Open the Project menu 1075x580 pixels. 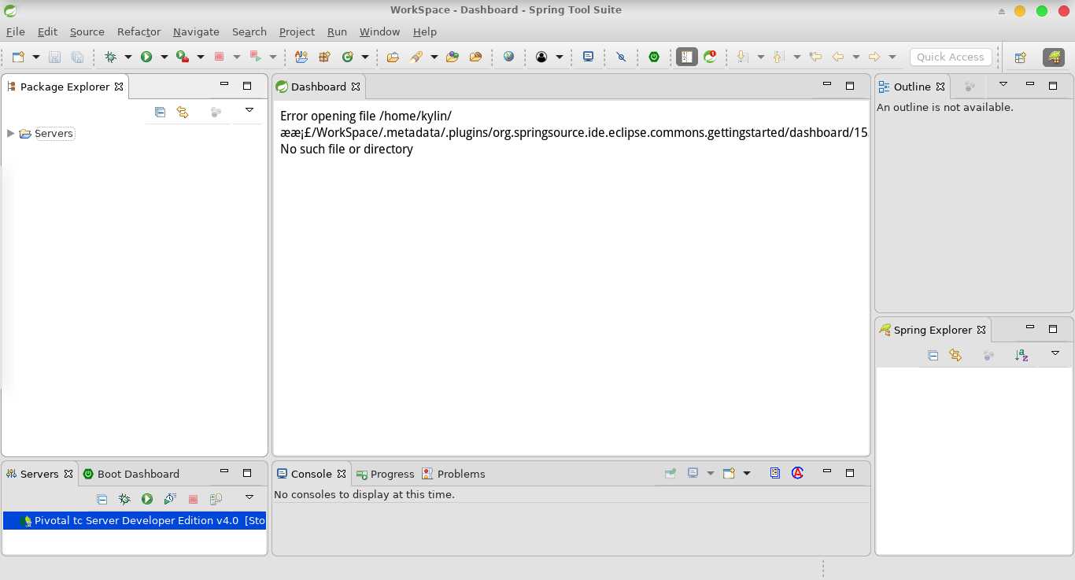pos(297,31)
